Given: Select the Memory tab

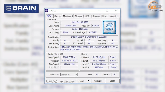Looking at the screenshot, I should (x=78, y=16).
